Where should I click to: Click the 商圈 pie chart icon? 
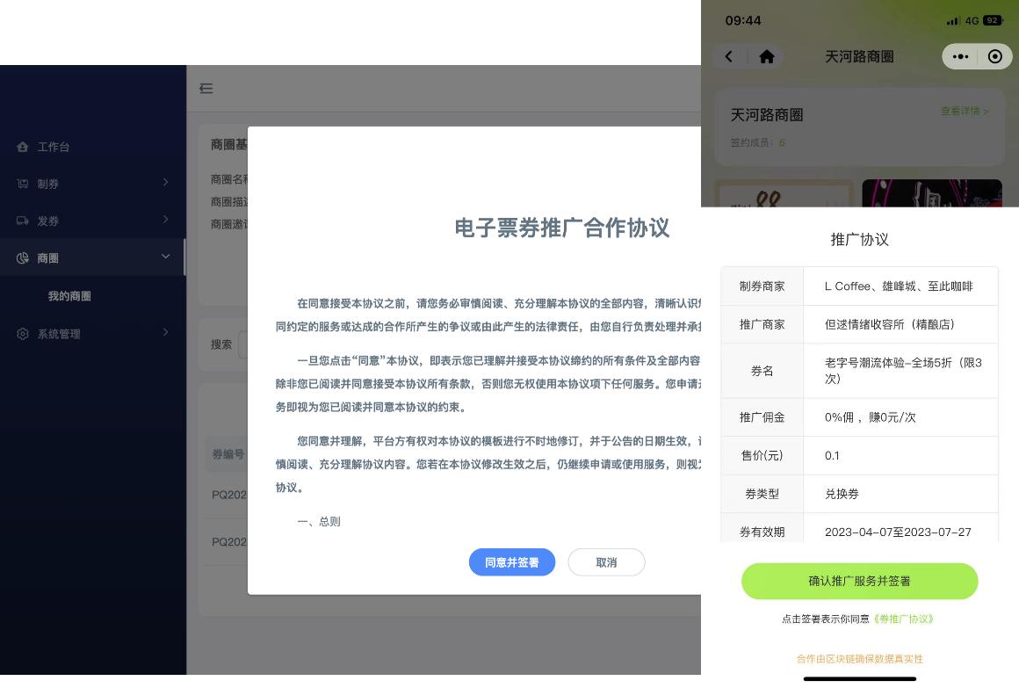tap(23, 258)
